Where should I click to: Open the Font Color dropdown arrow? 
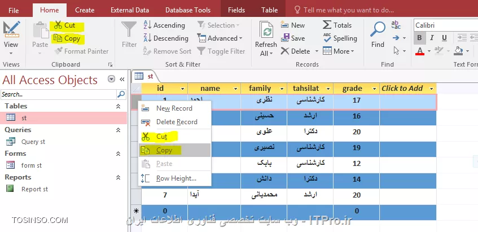(429, 51)
